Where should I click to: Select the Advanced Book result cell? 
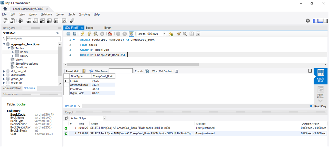coord(79,85)
